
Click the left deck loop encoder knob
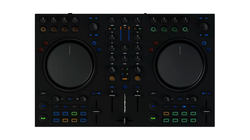pyautogui.click(x=83, y=99)
